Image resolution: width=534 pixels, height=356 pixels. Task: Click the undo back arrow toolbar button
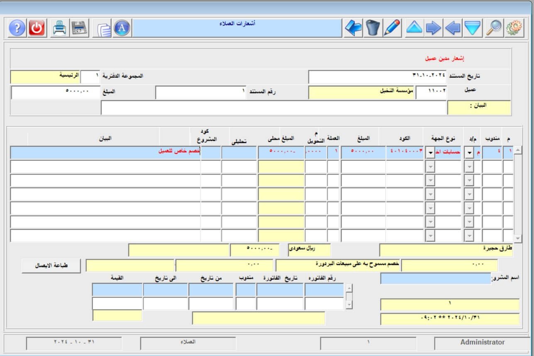pyautogui.click(x=353, y=28)
